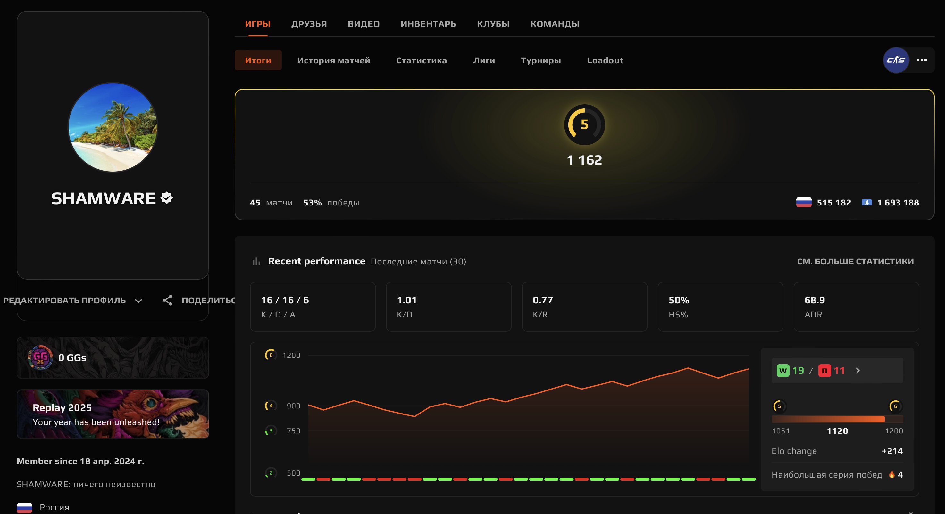Open the dropdown arrow on РЕДАКТИРОВАТЬ ПРОФИЛЬ

139,301
